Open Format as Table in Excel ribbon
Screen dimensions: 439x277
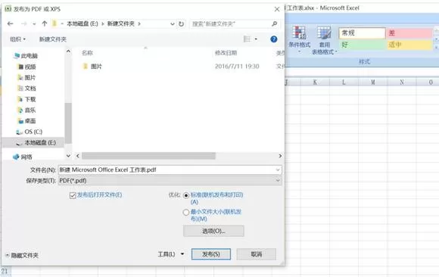point(324,40)
